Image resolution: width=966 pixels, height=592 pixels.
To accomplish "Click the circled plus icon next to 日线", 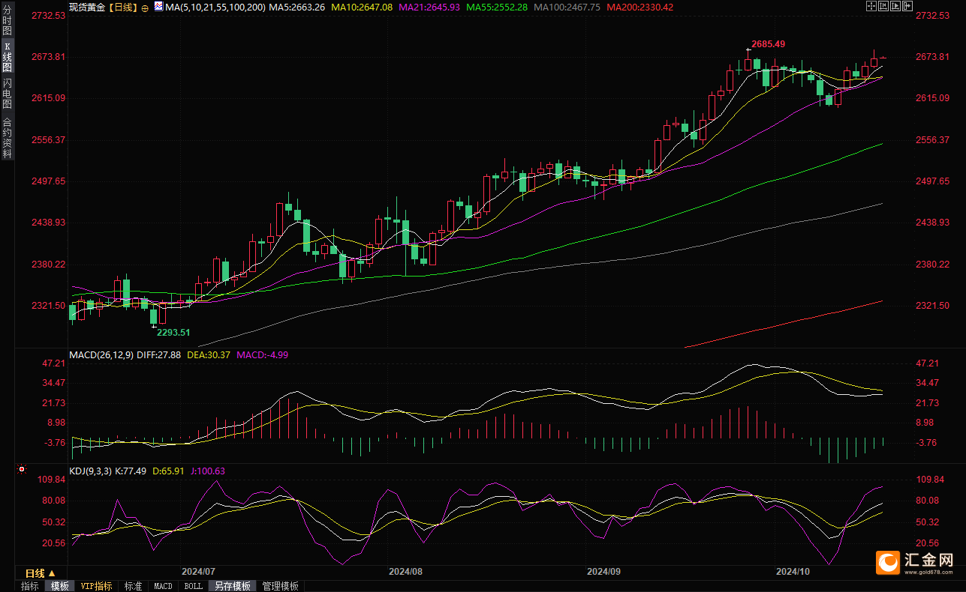I will (x=146, y=7).
